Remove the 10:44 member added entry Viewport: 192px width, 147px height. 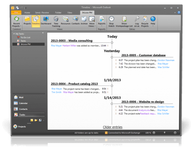coord(107,46)
